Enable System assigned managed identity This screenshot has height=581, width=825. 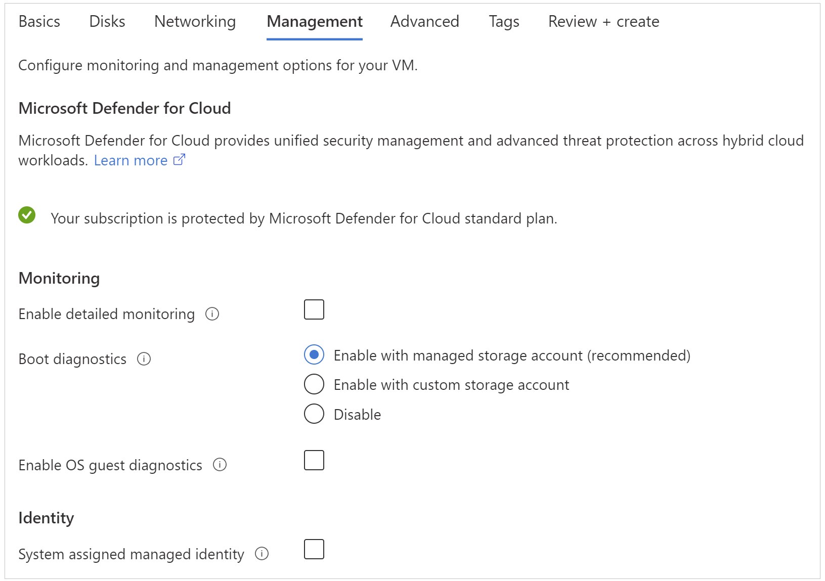(x=314, y=549)
